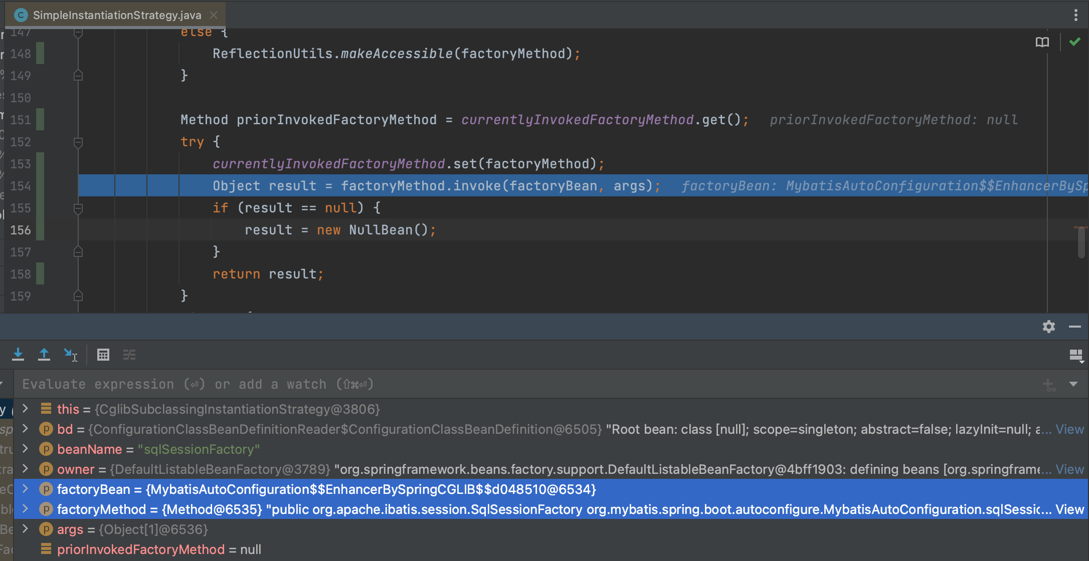Click the Reader Mode book icon
The image size is (1089, 561).
(1042, 42)
